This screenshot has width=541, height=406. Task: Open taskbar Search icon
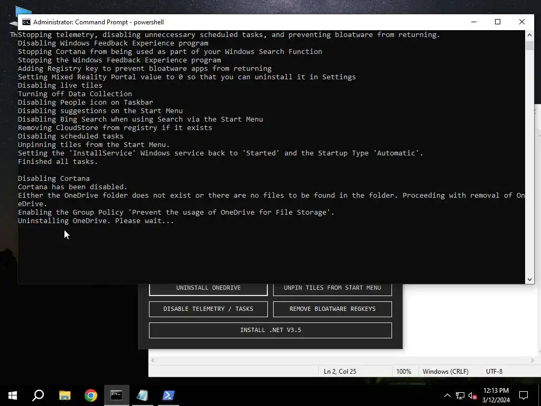(x=38, y=395)
